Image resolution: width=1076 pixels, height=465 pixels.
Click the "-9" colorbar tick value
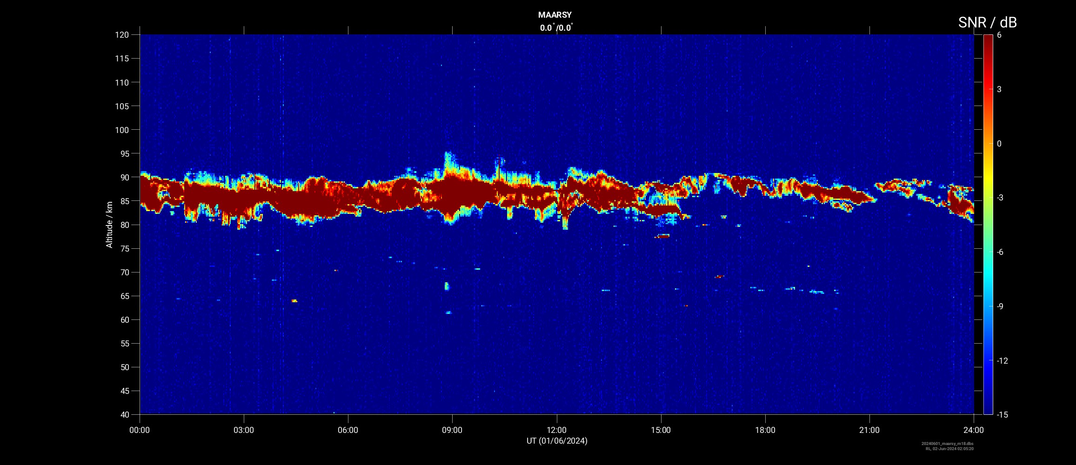click(x=1000, y=306)
